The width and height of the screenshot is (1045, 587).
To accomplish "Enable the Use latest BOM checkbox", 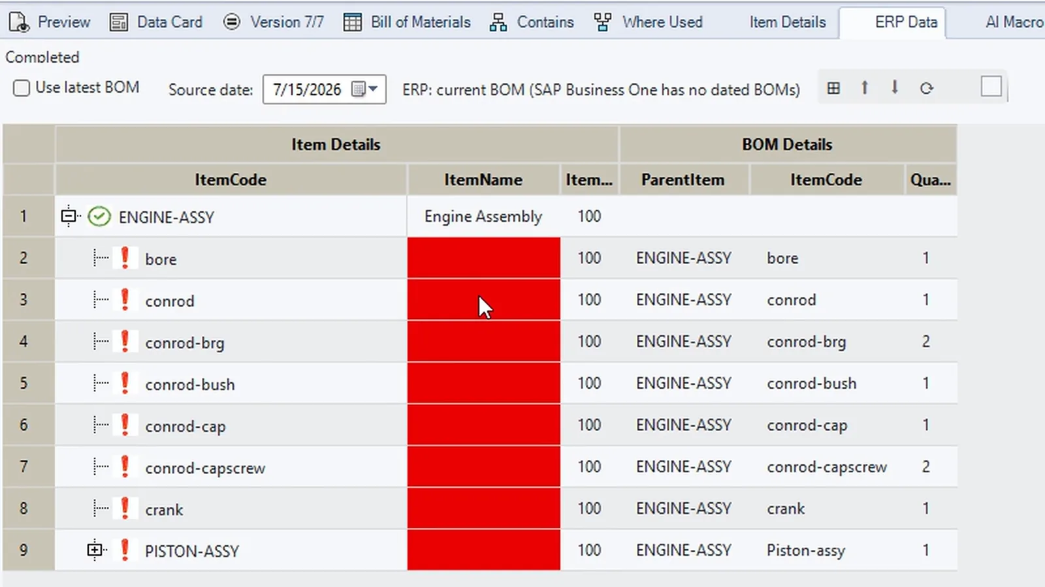I will pyautogui.click(x=22, y=87).
